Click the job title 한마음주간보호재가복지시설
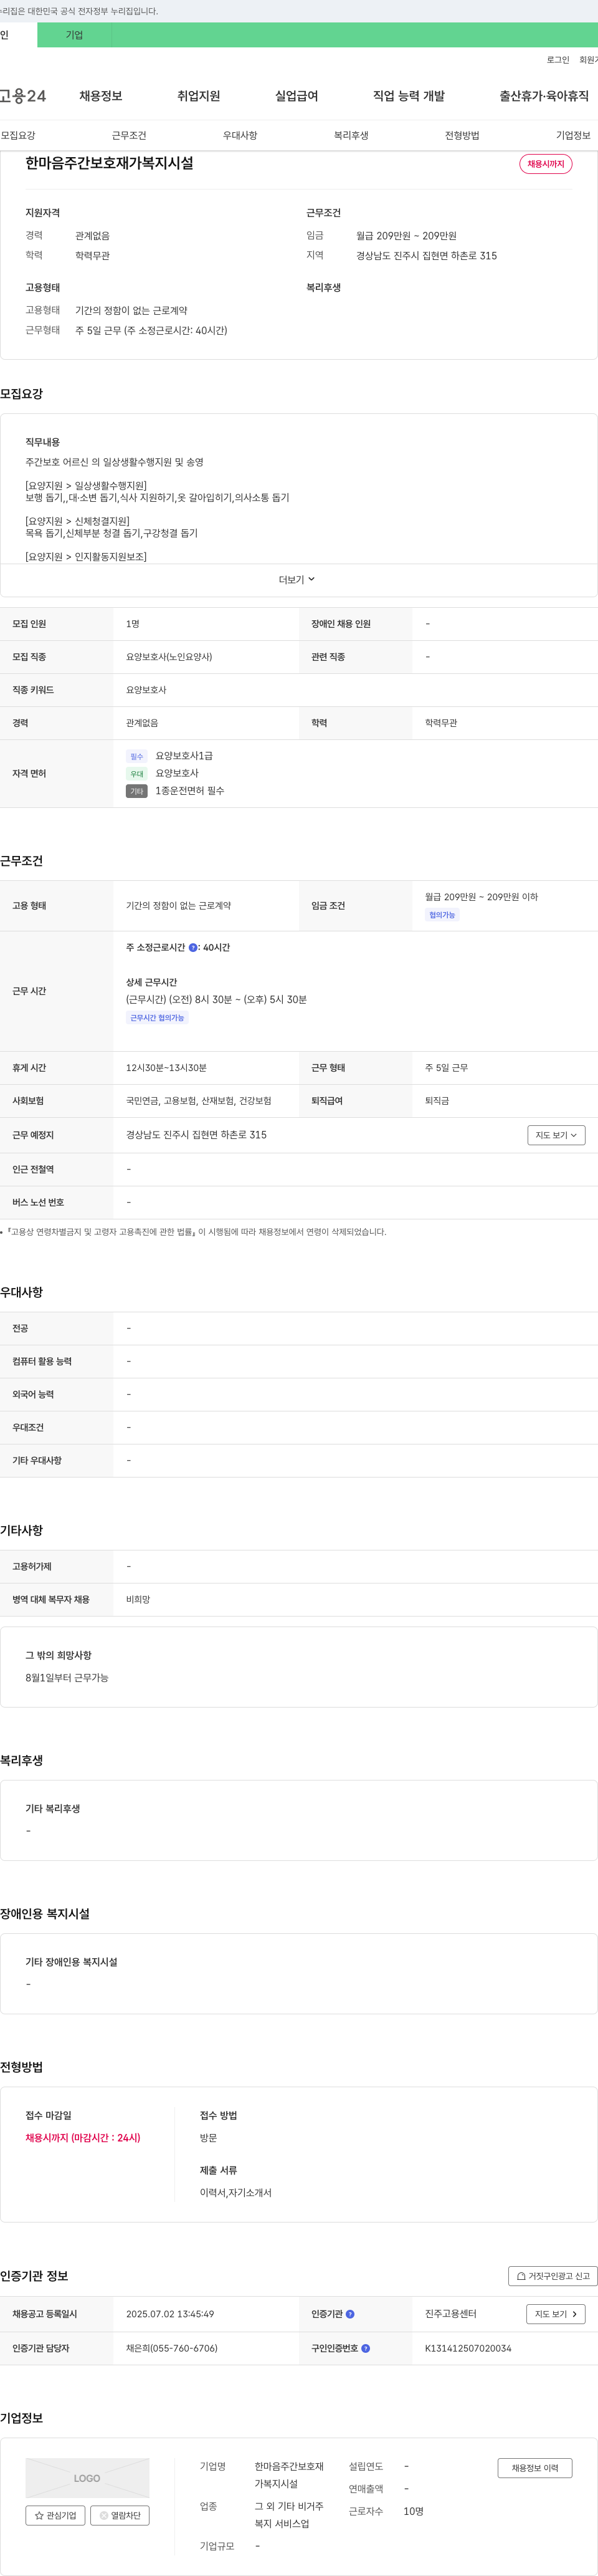 click(110, 163)
